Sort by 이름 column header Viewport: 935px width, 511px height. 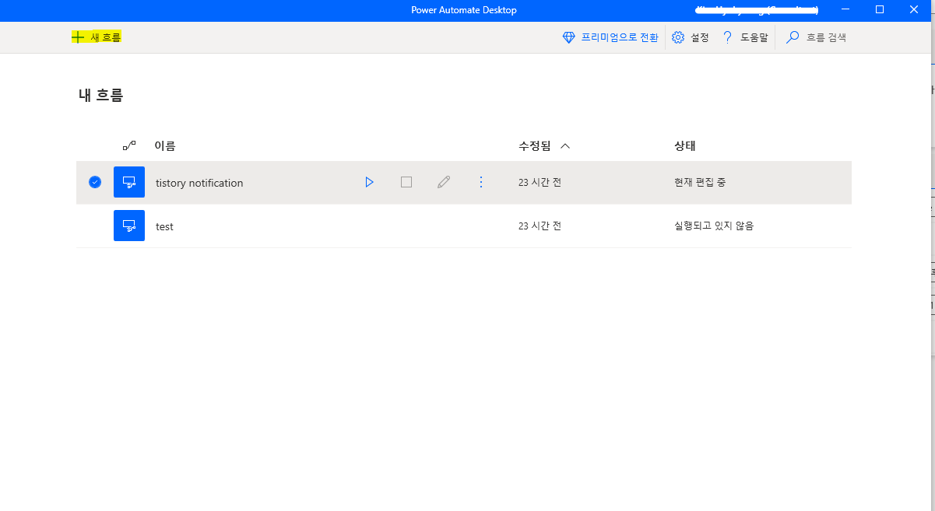click(165, 145)
